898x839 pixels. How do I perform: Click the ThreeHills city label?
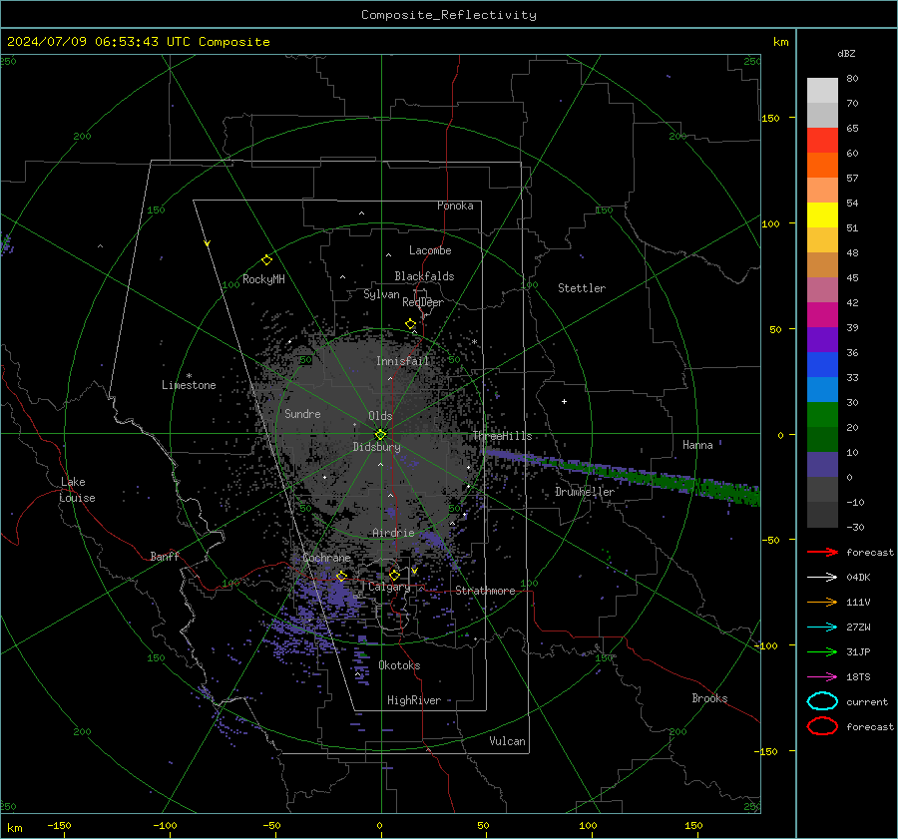[x=502, y=436]
